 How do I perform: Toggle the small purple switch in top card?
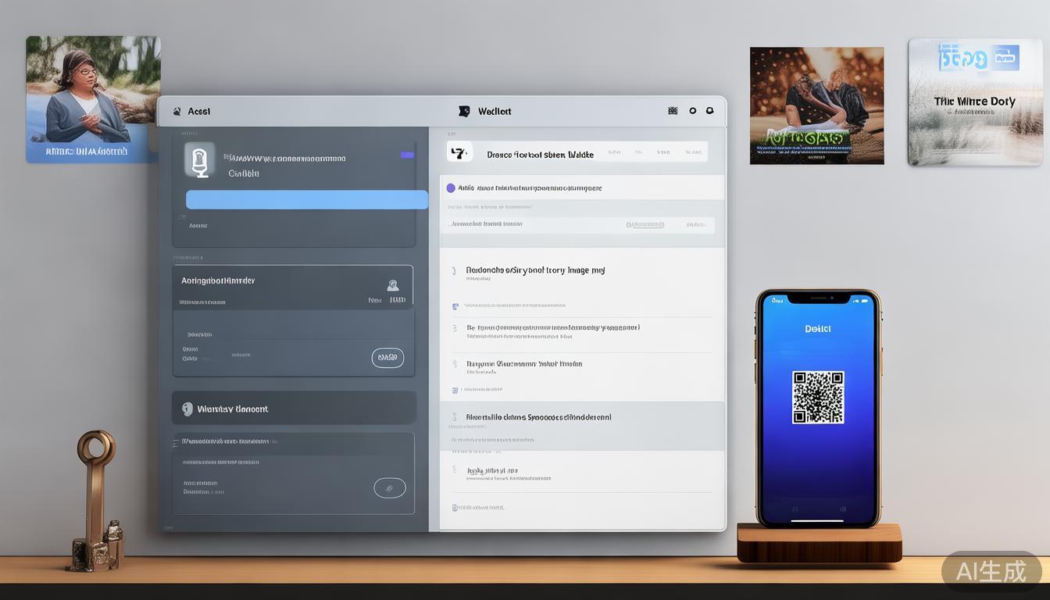(407, 155)
